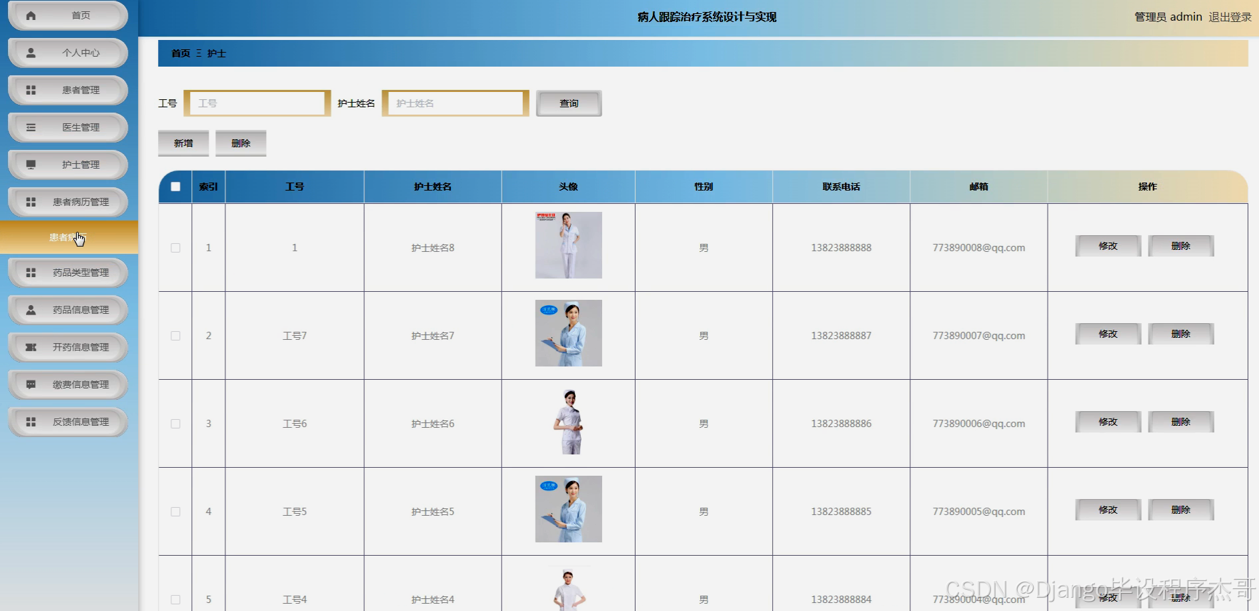Image resolution: width=1259 pixels, height=611 pixels.
Task: Open 药品信息管理 menu item
Action: [x=68, y=310]
